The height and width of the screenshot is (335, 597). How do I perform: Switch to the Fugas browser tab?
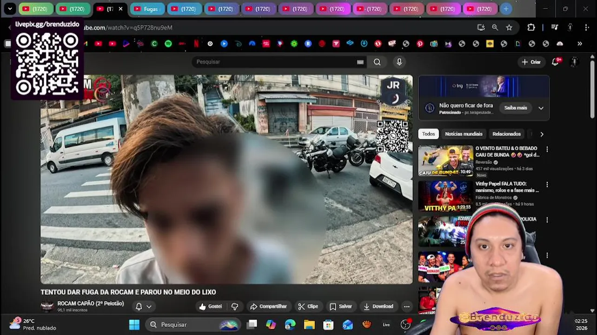coord(148,9)
